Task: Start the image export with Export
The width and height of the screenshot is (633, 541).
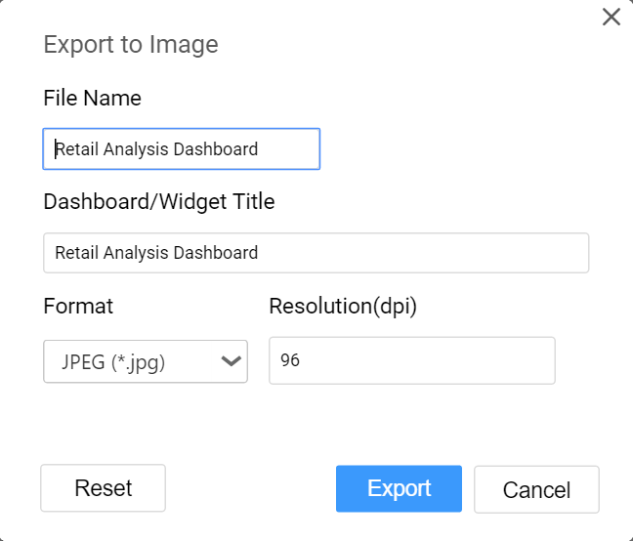Action: 399,488
